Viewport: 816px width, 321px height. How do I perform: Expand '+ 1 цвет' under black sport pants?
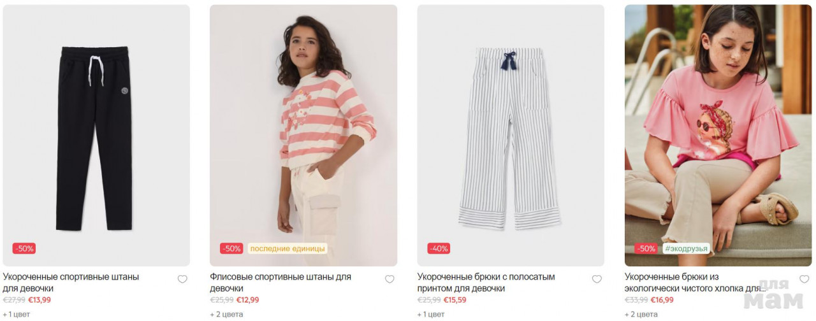17,314
